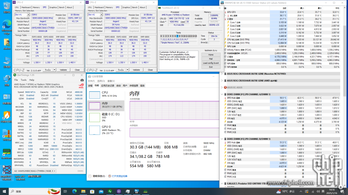This screenshot has height=195, width=348.
Task: Expand ASUS ROG CROSSHAIR X670E GENE AMD section
Action: [222, 81]
